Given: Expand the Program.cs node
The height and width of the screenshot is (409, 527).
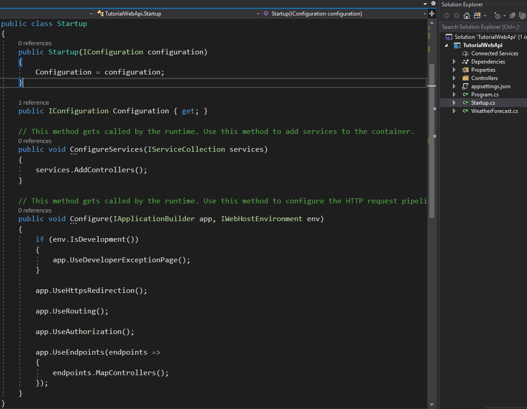Looking at the screenshot, I should [454, 95].
